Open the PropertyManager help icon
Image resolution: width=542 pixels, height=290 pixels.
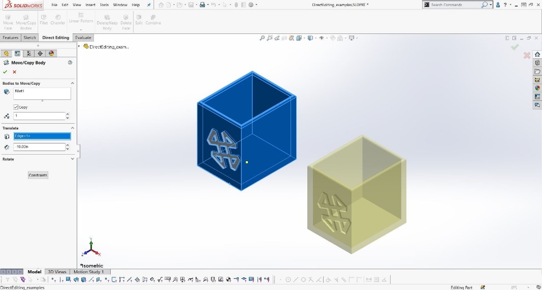tap(70, 63)
